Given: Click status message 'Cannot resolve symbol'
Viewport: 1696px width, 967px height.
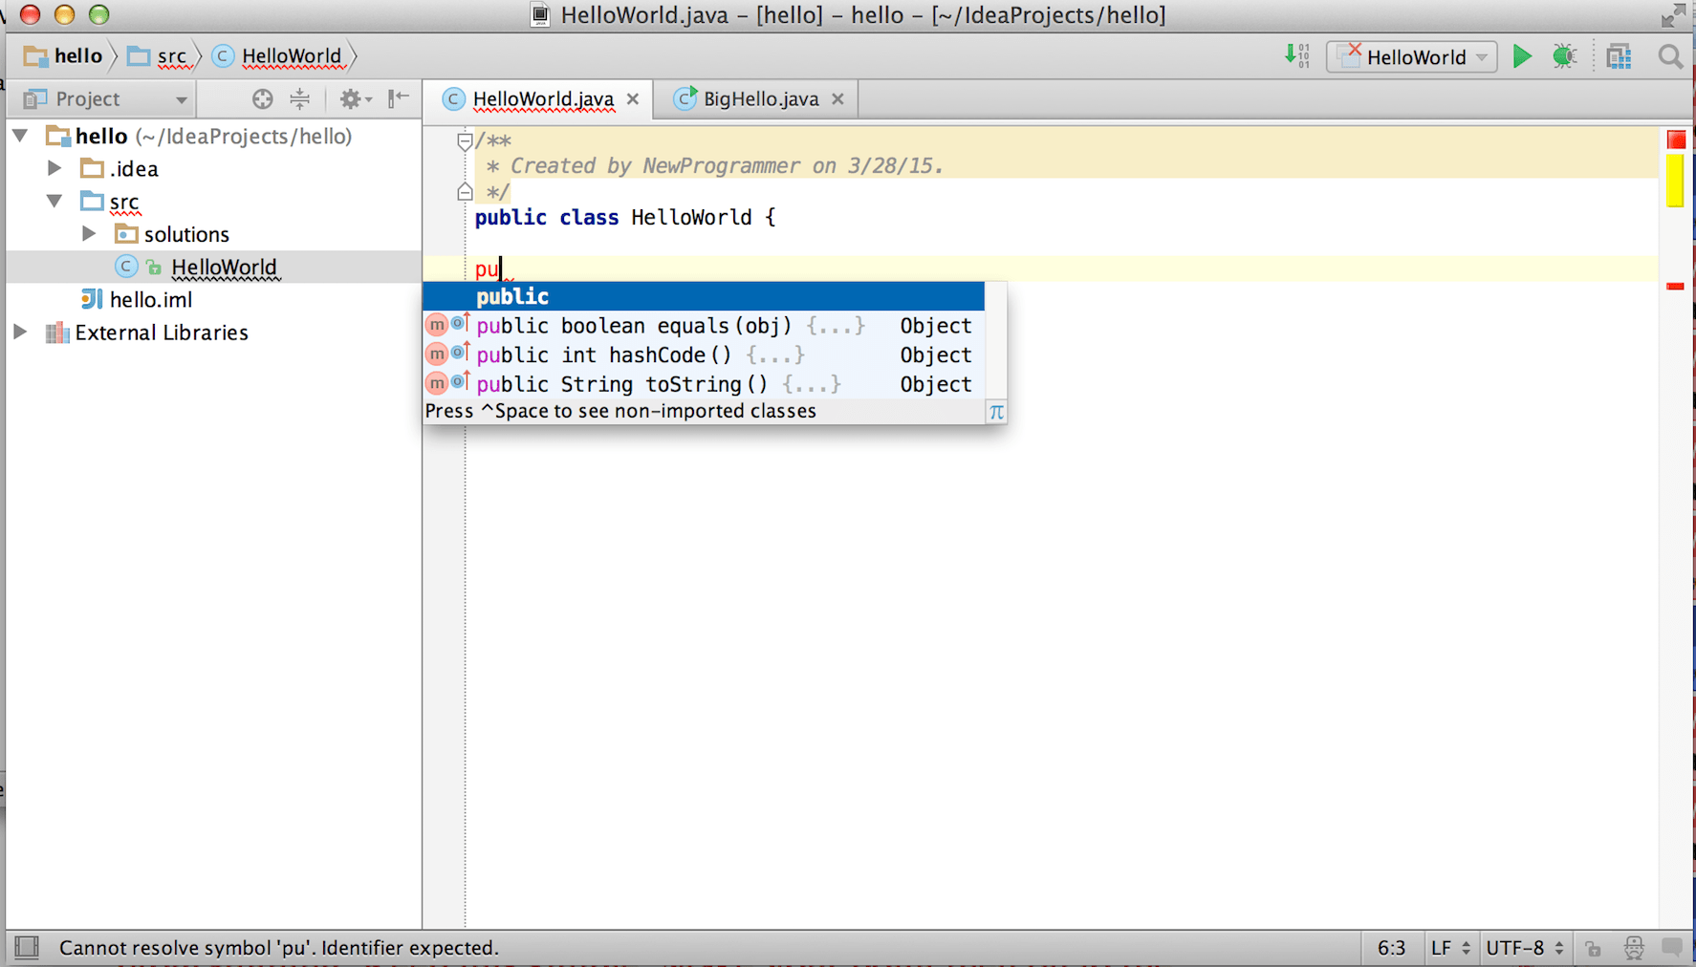Looking at the screenshot, I should pyautogui.click(x=279, y=948).
